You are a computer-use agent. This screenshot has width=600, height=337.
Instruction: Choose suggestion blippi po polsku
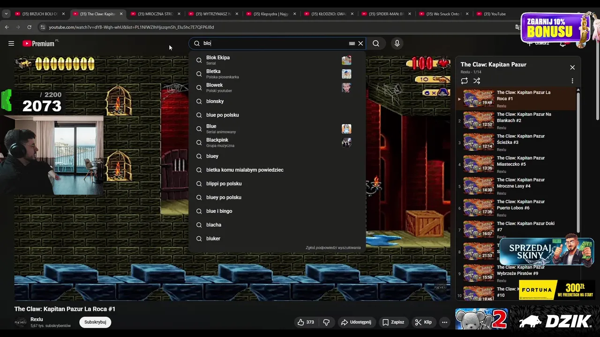point(277,183)
